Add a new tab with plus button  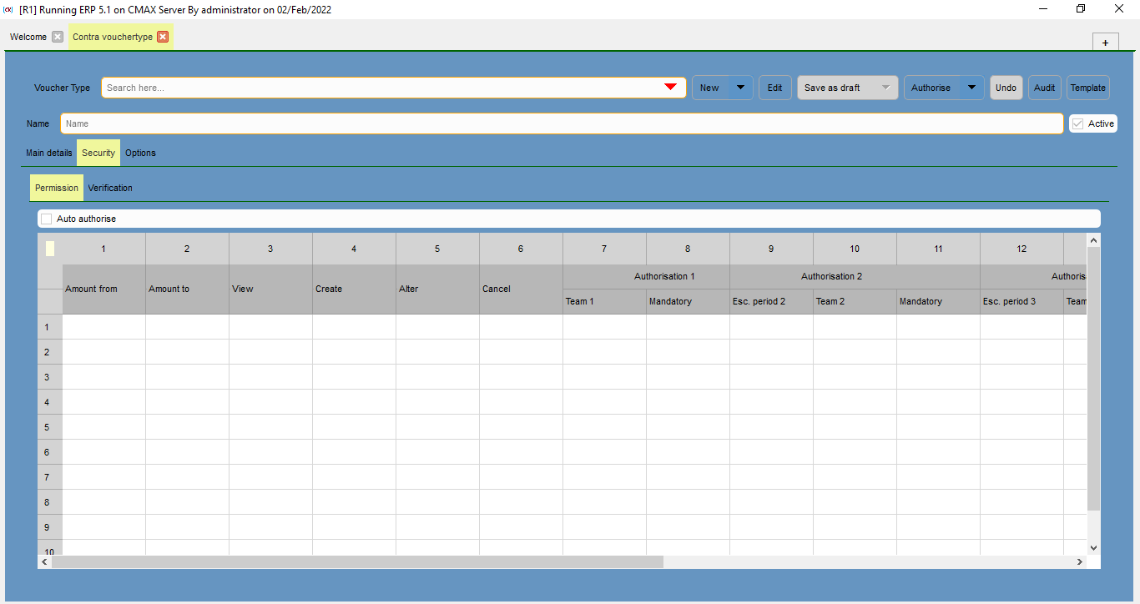tap(1105, 43)
